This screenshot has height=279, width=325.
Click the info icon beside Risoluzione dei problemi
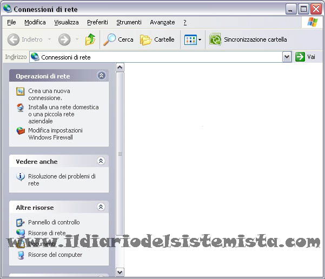click(x=21, y=177)
